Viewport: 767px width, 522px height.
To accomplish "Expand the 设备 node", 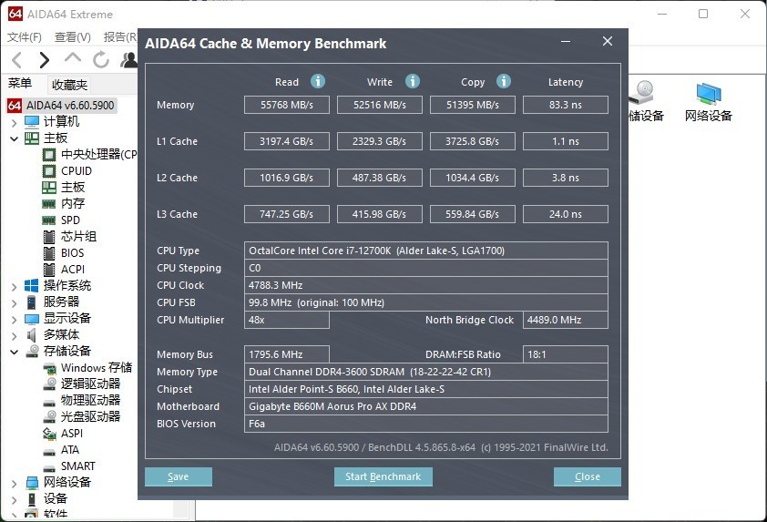I will [x=15, y=500].
